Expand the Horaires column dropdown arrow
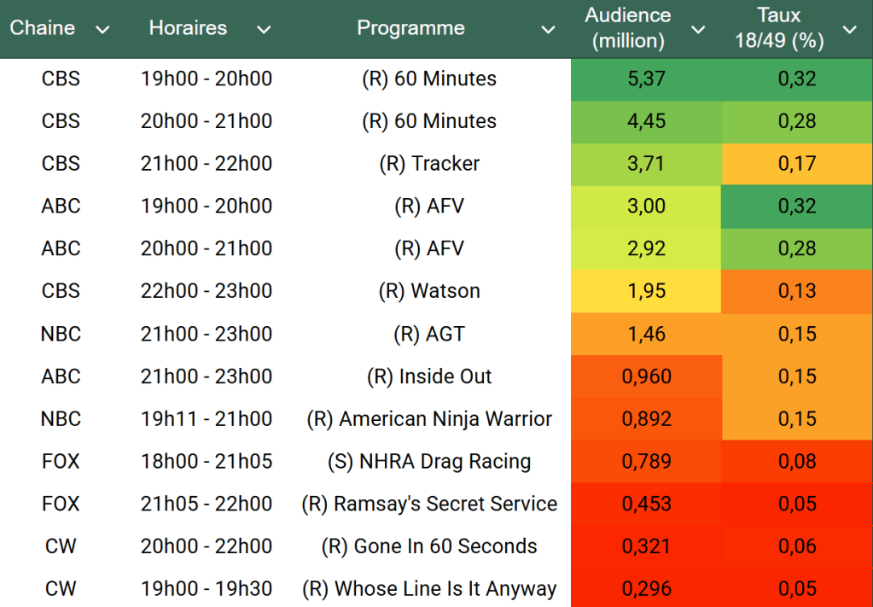The width and height of the screenshot is (873, 607). click(264, 30)
